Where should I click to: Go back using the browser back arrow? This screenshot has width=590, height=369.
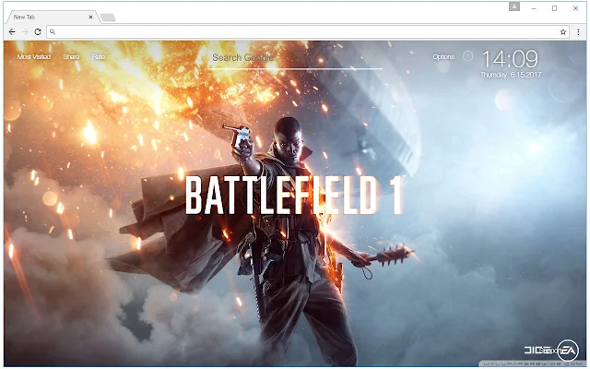[12, 32]
